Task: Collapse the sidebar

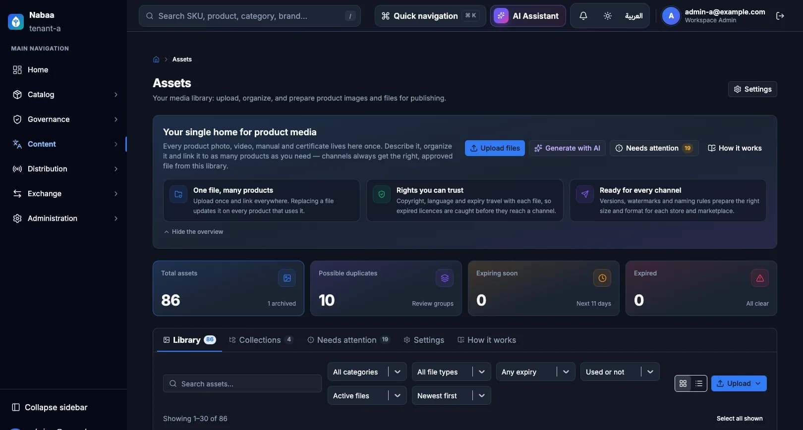Action: point(50,407)
